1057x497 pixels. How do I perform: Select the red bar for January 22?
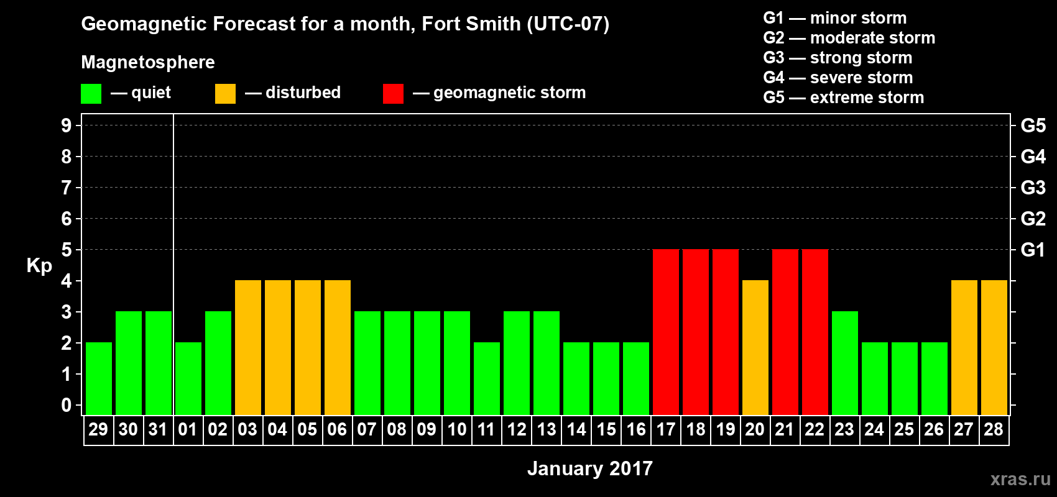tap(815, 332)
